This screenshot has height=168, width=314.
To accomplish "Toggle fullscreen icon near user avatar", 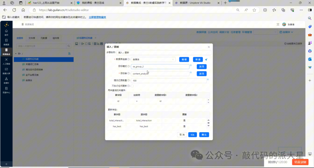I will click(x=278, y=24).
